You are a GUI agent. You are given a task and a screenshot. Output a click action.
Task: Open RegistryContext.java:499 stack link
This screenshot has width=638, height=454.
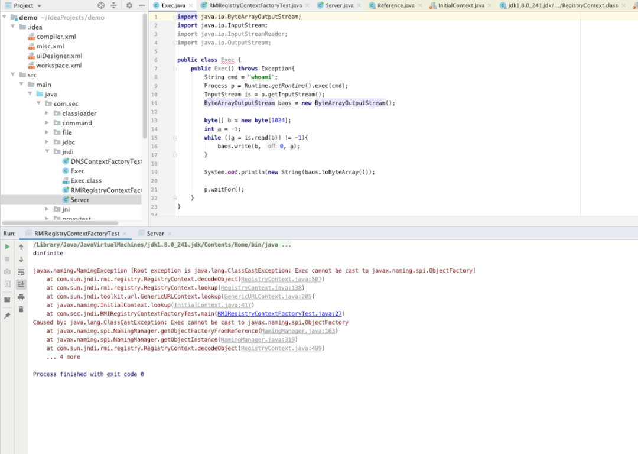tap(281, 348)
